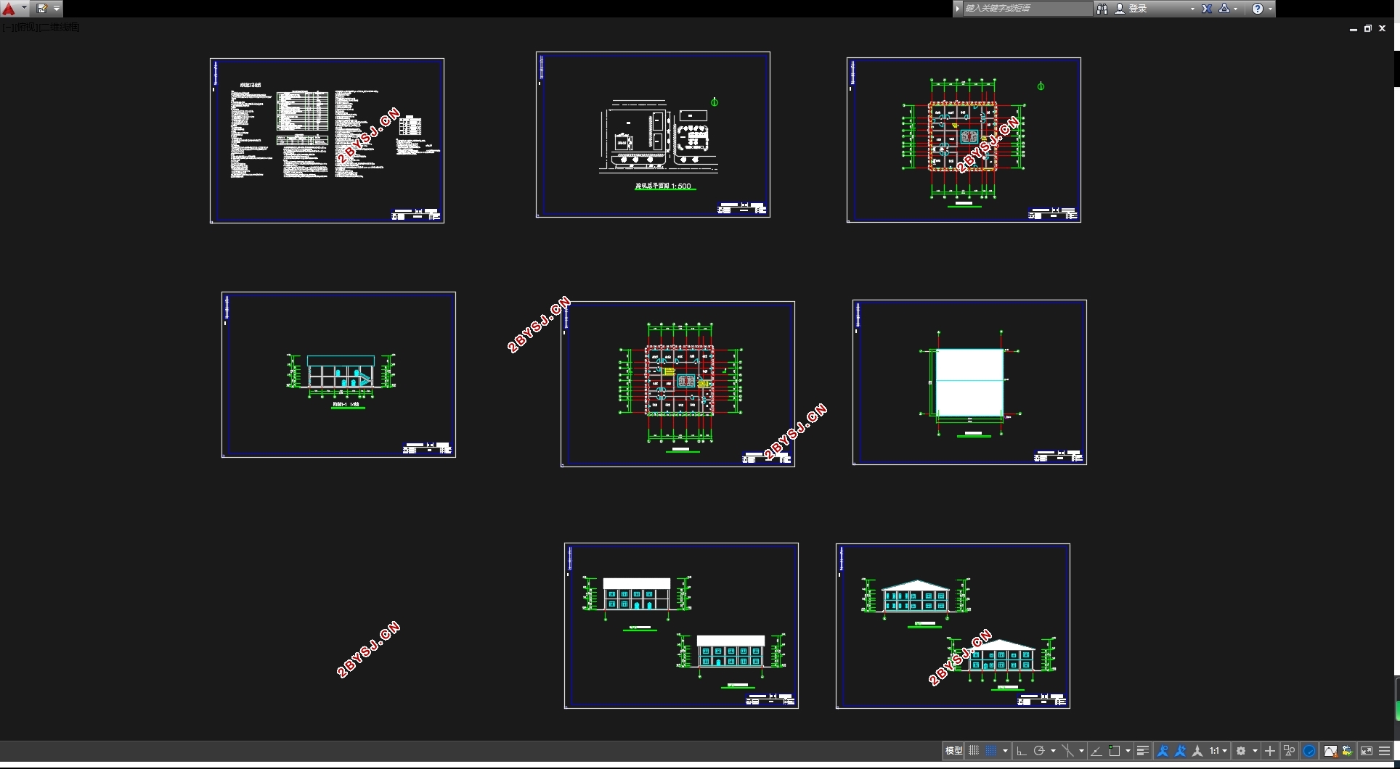Toggle annotation objects visibility
1400x769 pixels.
(1163, 751)
